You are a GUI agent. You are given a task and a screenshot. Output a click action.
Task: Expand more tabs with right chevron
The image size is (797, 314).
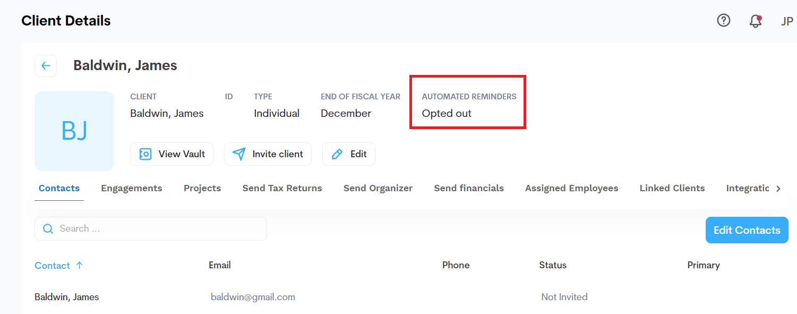778,189
